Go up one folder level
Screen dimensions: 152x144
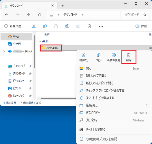click(x=29, y=15)
